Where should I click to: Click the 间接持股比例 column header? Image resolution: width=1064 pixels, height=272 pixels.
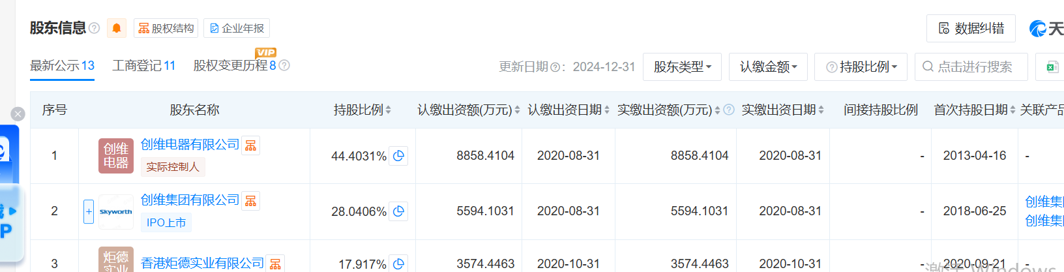881,110
